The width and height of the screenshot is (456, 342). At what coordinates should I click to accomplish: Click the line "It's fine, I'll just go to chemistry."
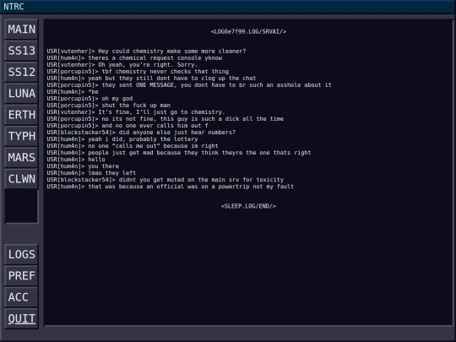pos(136,112)
